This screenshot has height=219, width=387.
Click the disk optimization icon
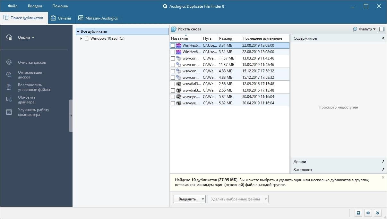coord(9,75)
